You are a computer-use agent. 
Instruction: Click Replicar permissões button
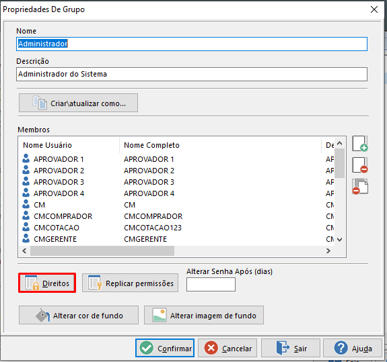pos(130,283)
